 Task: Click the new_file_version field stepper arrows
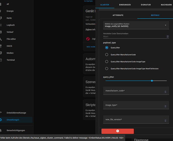(x=166, y=120)
